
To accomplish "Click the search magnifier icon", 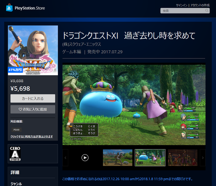I will click(x=207, y=11).
